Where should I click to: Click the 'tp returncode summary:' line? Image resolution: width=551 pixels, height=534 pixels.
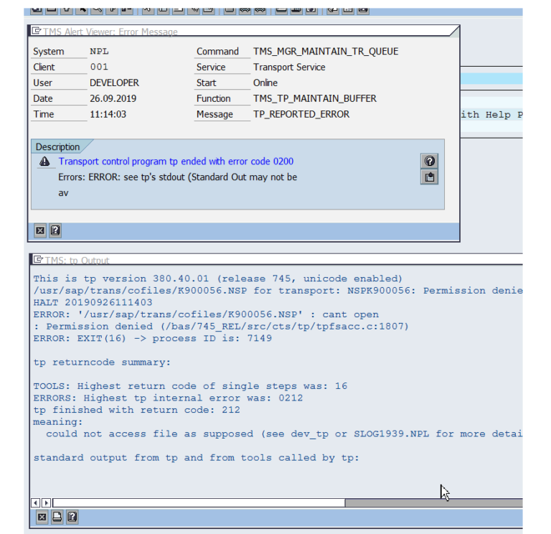tap(102, 362)
